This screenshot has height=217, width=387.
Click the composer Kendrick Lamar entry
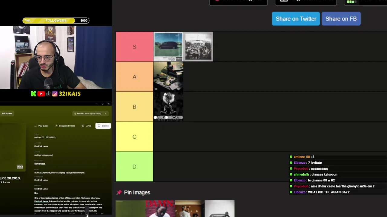click(x=41, y=180)
